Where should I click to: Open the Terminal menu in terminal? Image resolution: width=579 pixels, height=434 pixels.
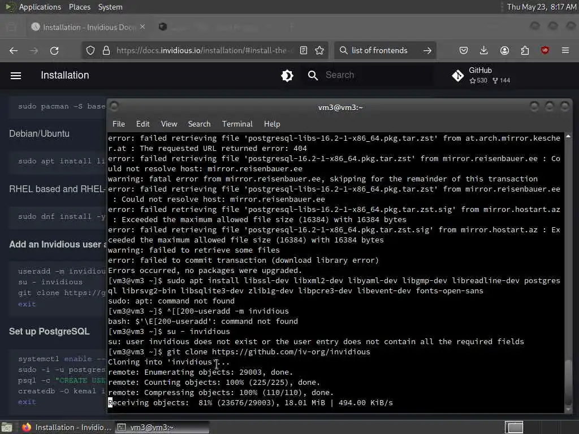click(237, 124)
